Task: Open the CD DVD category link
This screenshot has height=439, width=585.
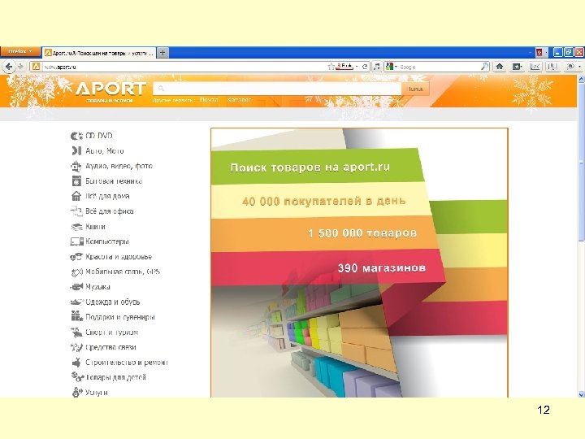Action: [99, 136]
